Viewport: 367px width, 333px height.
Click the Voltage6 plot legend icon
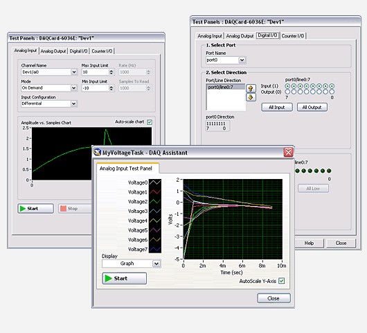[155, 239]
